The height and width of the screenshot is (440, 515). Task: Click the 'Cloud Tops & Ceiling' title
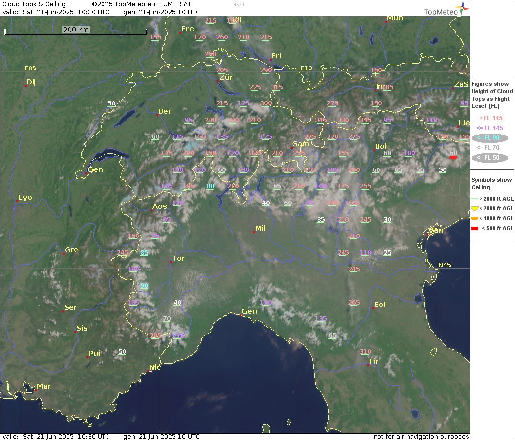click(34, 4)
